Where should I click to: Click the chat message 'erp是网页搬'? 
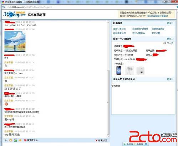12,135
